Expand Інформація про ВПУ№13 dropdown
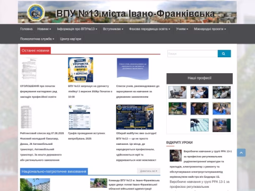Viewport: 255px width, 191px height. 77,29
